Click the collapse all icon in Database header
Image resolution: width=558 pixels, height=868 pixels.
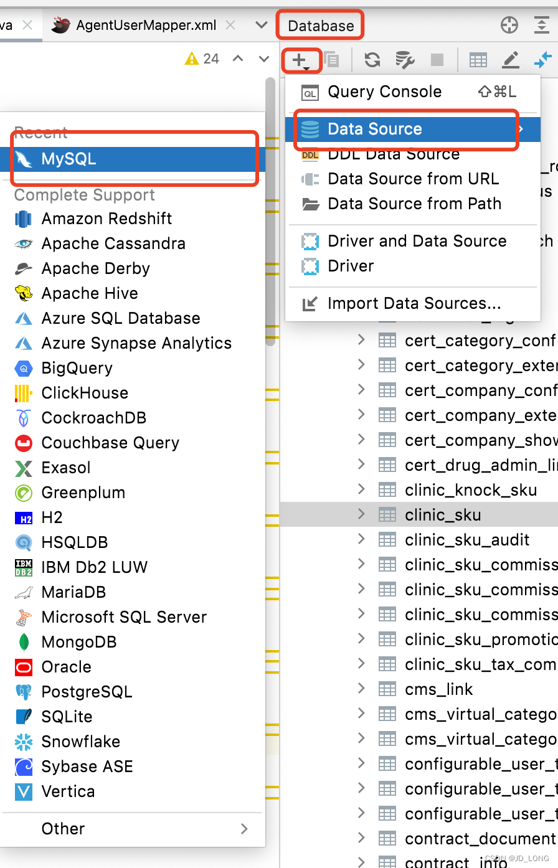coord(542,25)
